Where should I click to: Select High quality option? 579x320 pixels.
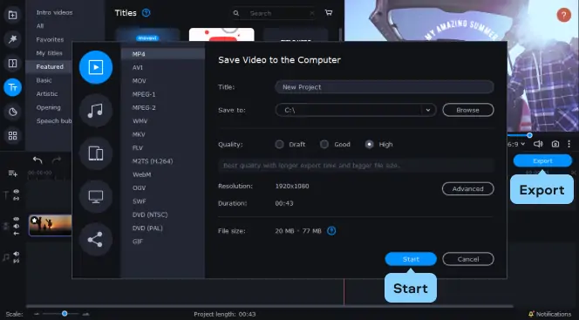[369, 145]
